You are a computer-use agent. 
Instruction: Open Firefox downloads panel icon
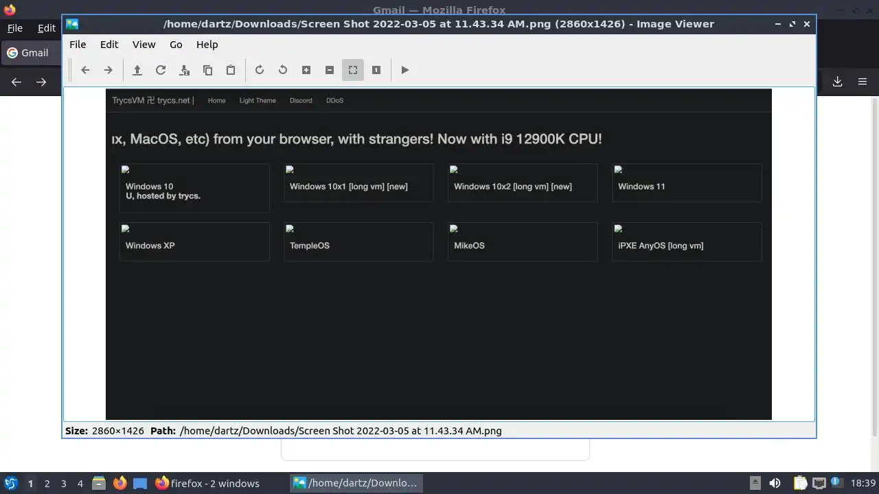tap(838, 82)
